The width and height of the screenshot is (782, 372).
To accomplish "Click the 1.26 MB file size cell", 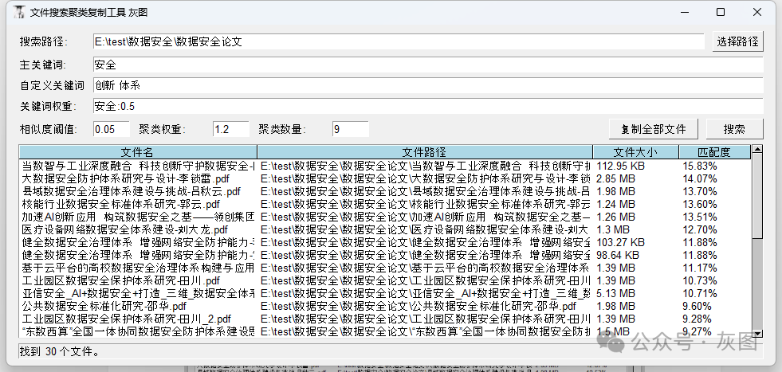I will pyautogui.click(x=616, y=217).
